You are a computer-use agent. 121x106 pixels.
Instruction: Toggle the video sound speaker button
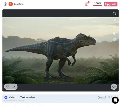tap(114, 87)
